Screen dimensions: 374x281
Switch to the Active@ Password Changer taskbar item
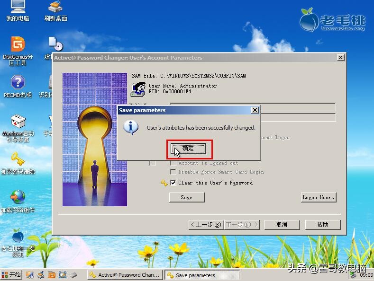pos(125,275)
